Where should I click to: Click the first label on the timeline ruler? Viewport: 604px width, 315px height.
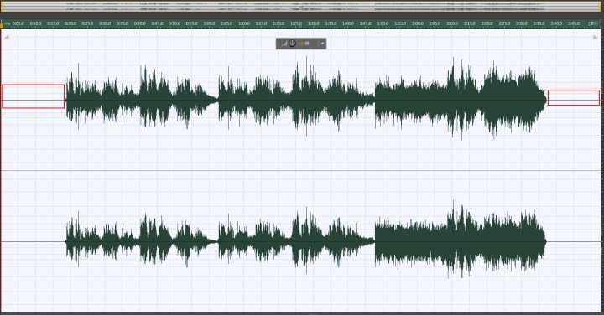pyautogui.click(x=18, y=23)
